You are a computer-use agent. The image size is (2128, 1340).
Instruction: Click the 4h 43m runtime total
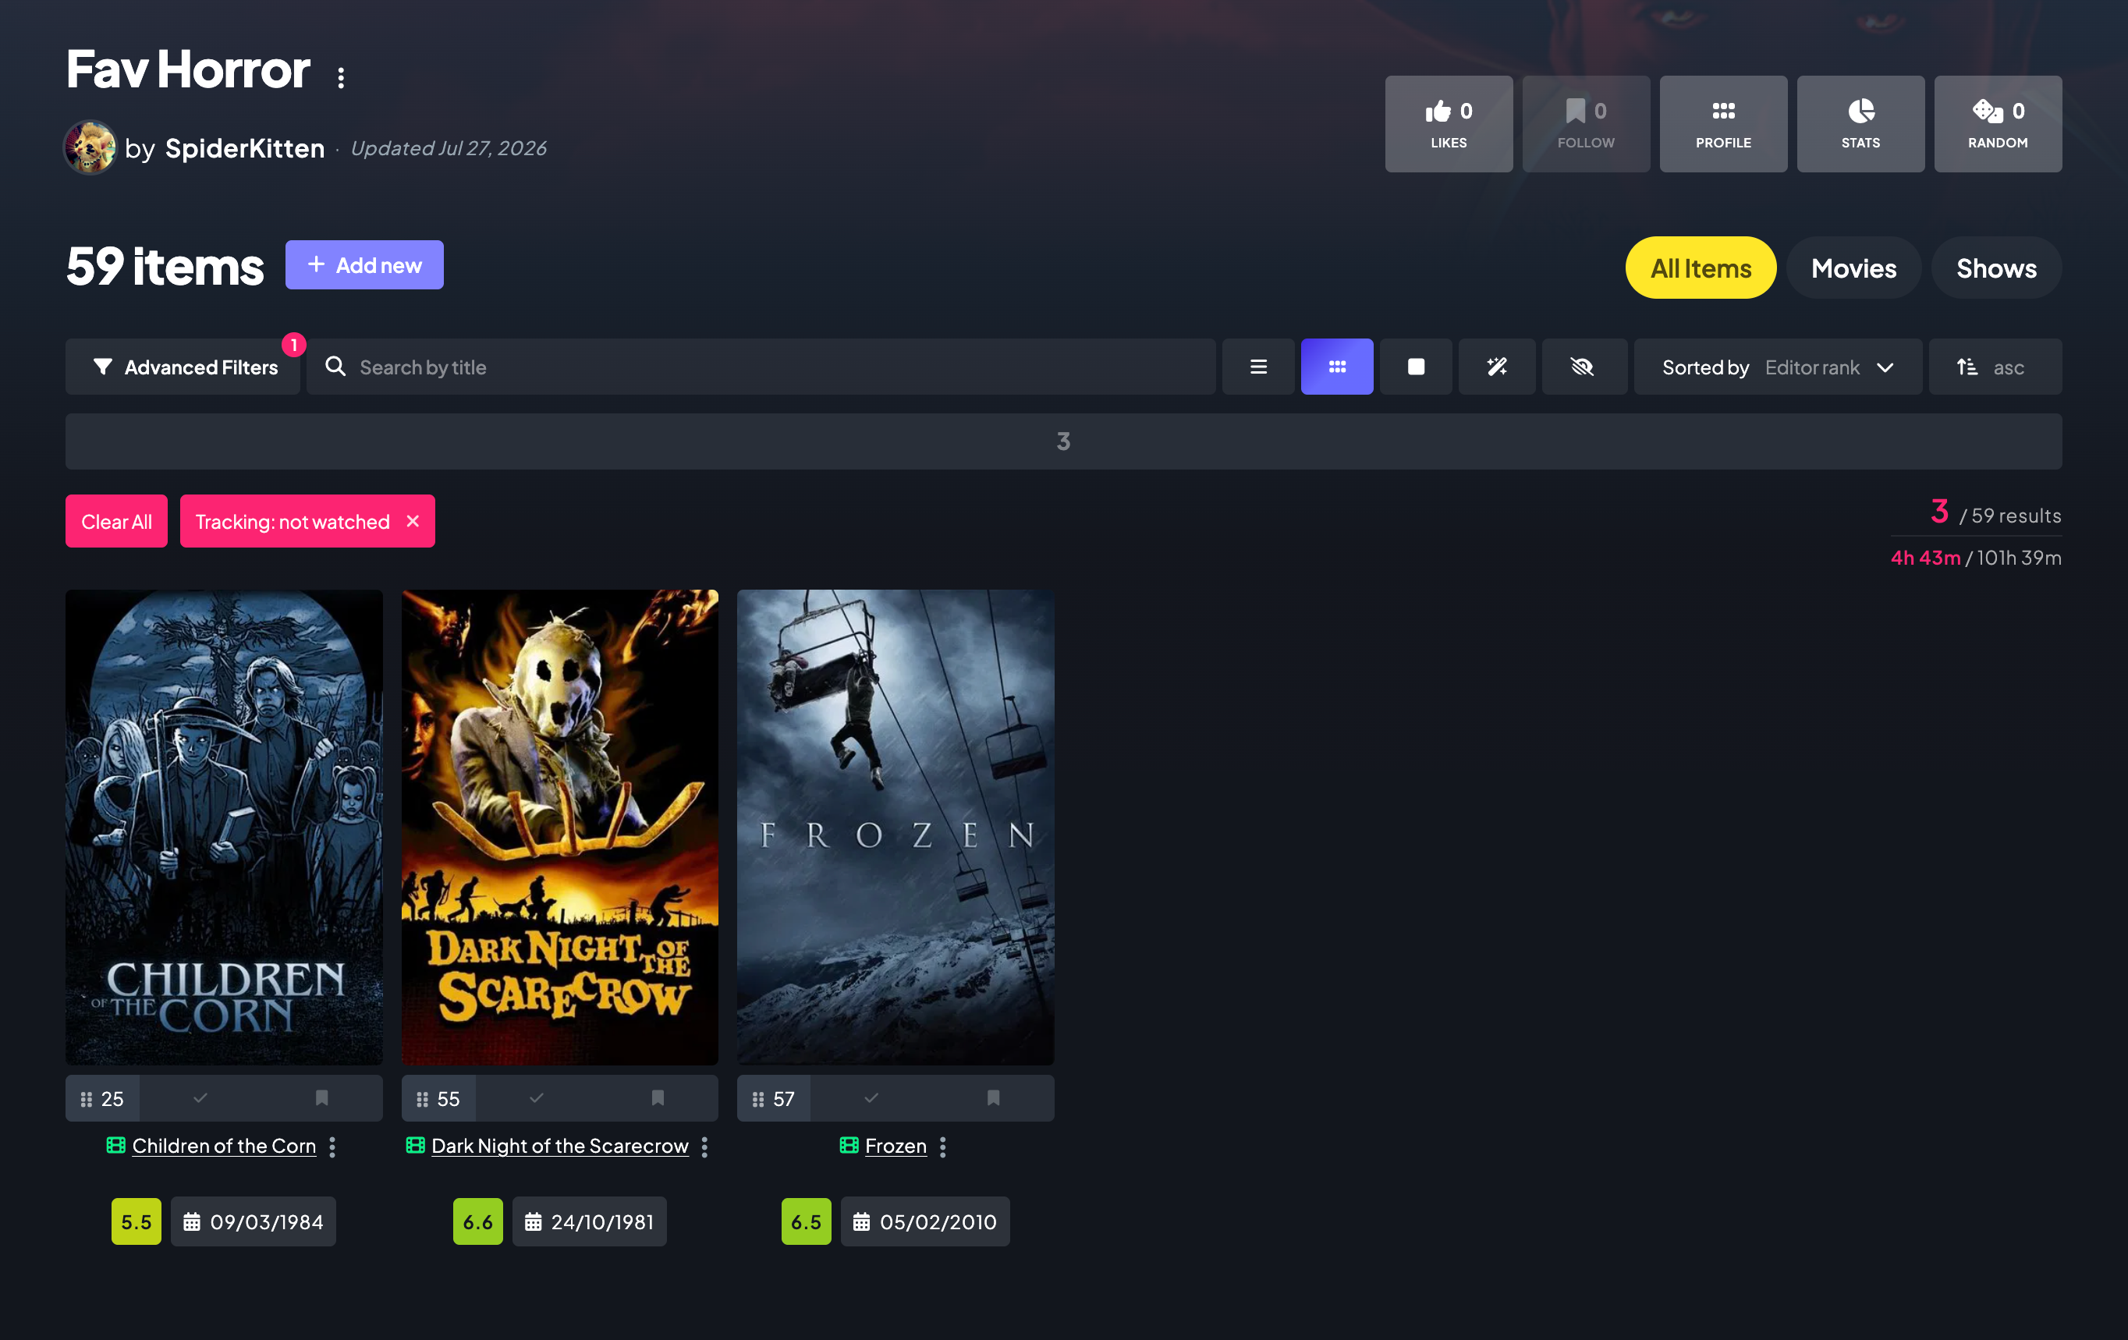tap(1926, 558)
